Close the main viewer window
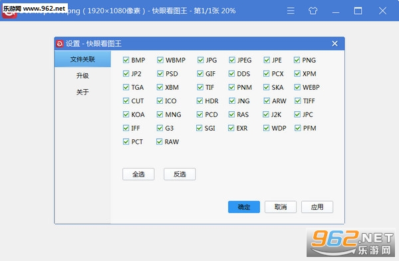Viewport: 399px width, 261px height. tap(382, 11)
